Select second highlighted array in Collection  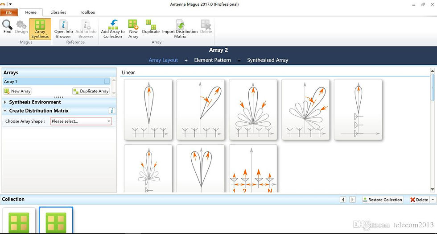(56, 221)
